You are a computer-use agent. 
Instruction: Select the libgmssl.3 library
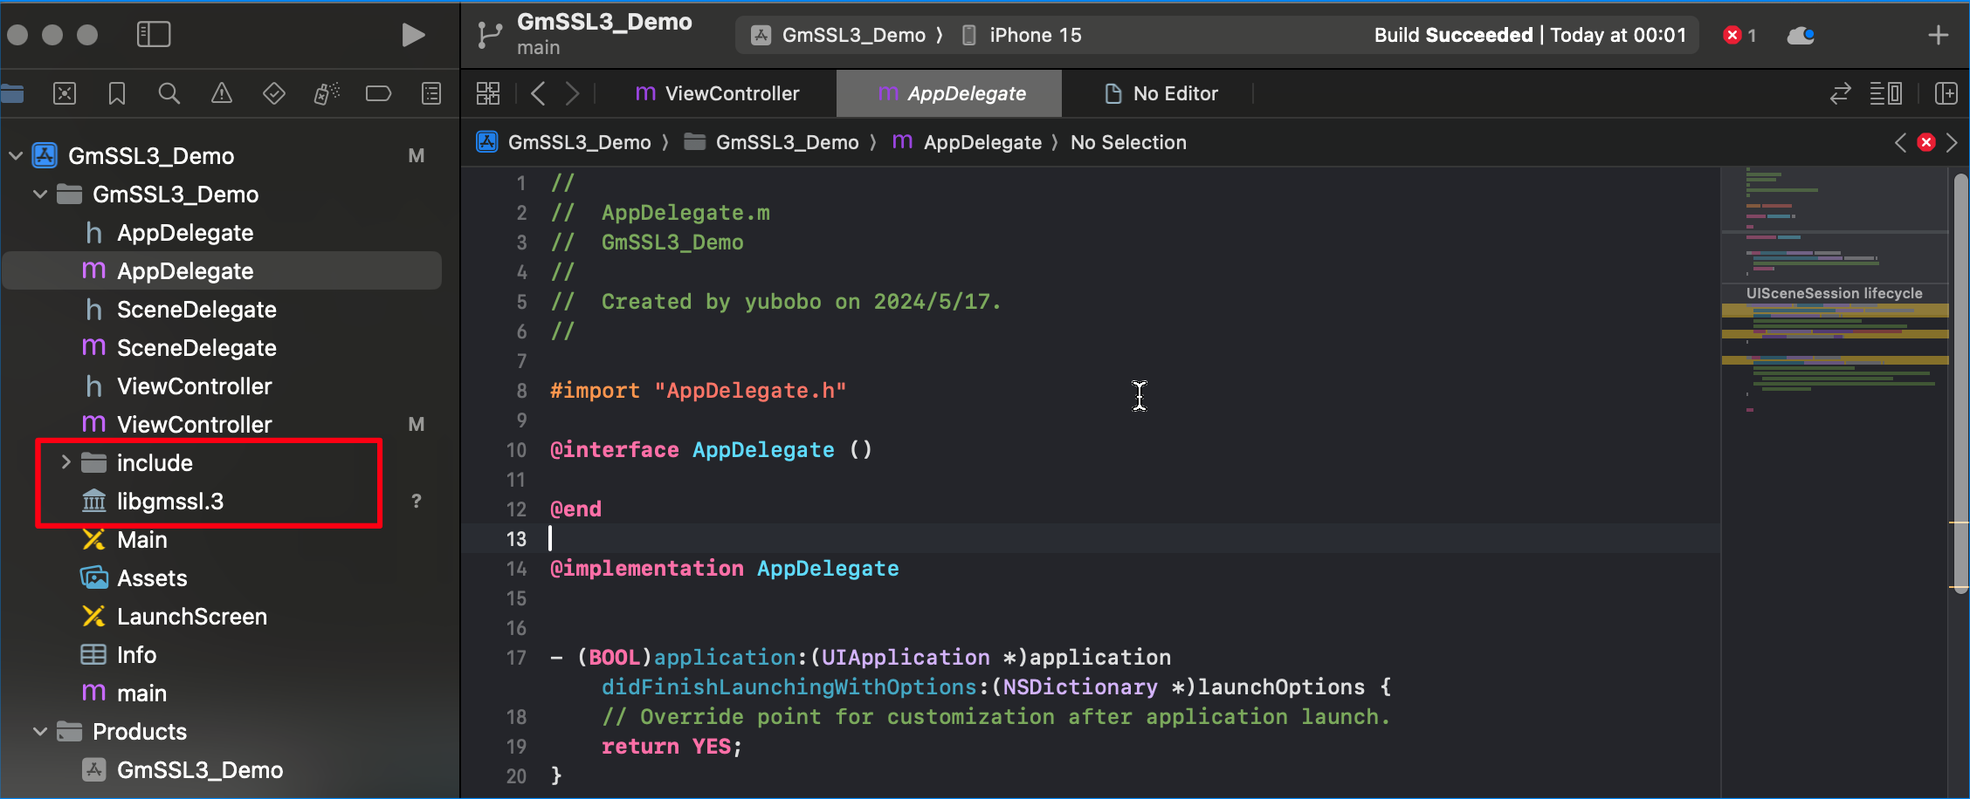[169, 502]
